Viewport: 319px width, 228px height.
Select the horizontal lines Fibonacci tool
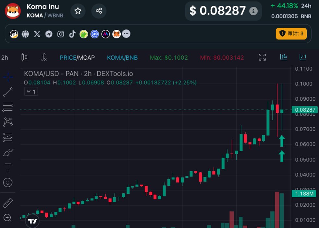point(8,107)
